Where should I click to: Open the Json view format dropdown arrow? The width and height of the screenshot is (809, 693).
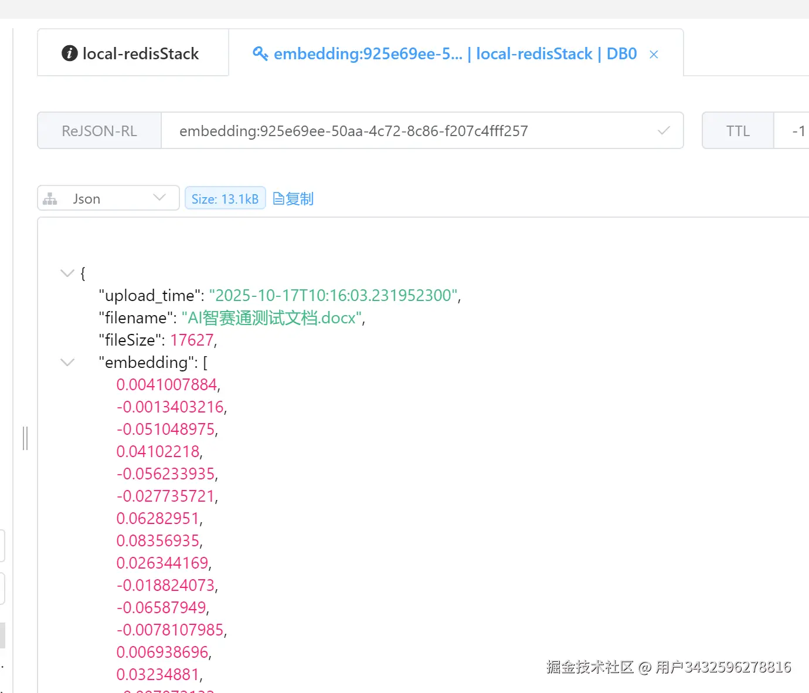click(159, 198)
